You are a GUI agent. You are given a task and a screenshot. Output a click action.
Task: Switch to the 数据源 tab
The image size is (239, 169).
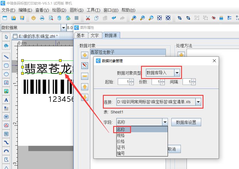pyautogui.click(x=111, y=35)
